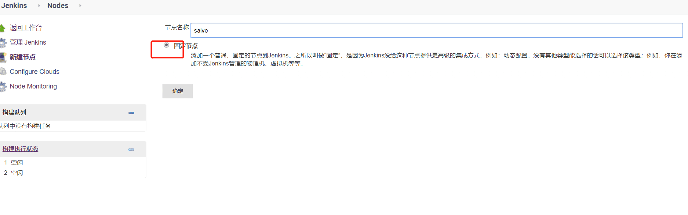Click the gear icon beside Node Monitoring
The height and width of the screenshot is (215, 688).
(3, 87)
